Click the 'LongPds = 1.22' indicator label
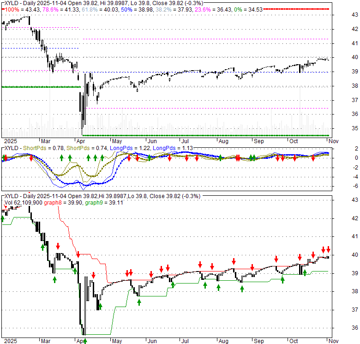Image resolution: width=360 pixels, height=344 pixels. 130,148
